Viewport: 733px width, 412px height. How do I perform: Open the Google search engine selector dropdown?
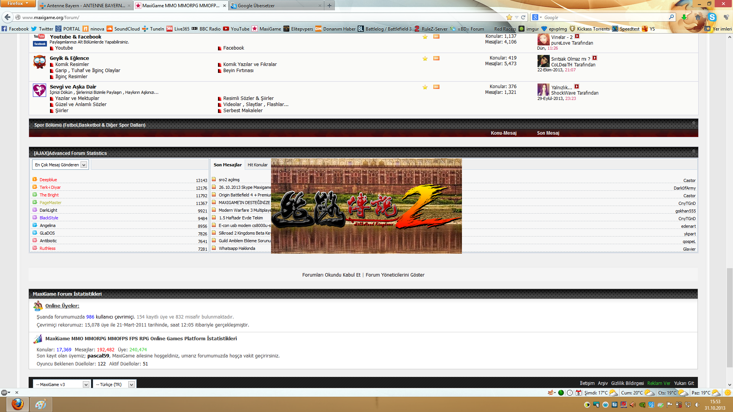[x=537, y=17]
